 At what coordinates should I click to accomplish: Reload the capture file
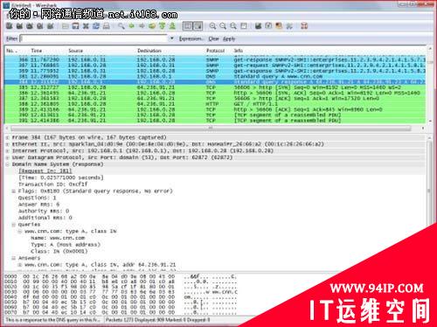coord(96,26)
